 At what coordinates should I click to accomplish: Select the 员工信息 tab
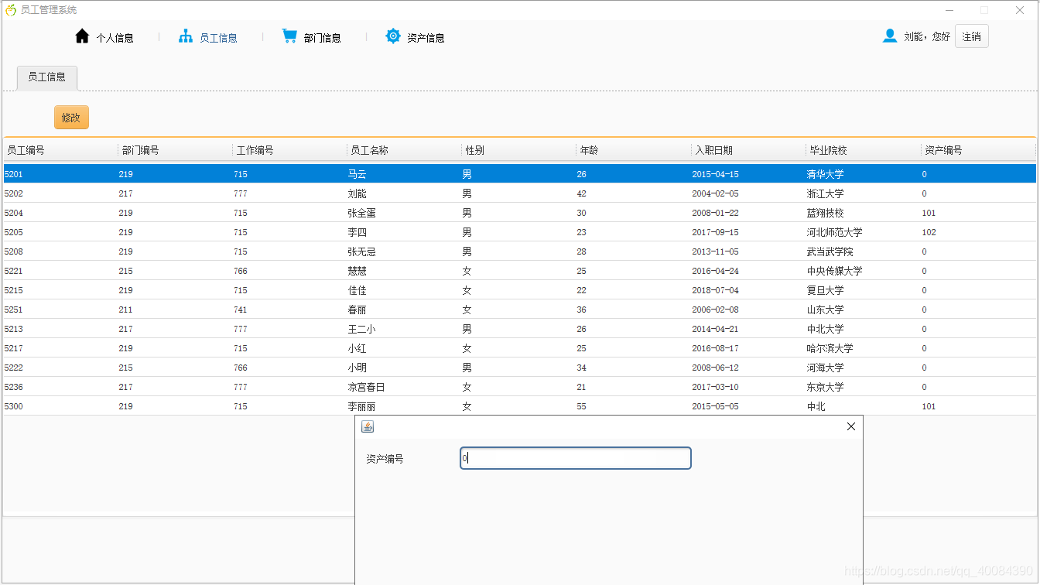[x=47, y=77]
